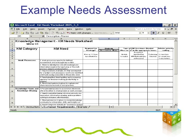This screenshot has height=140, width=187.
Task: Click the Create Task icon with checkmark
Action: click(53, 33)
